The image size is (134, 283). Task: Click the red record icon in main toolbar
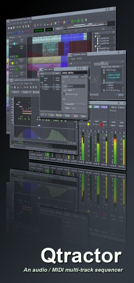pyautogui.click(x=61, y=22)
